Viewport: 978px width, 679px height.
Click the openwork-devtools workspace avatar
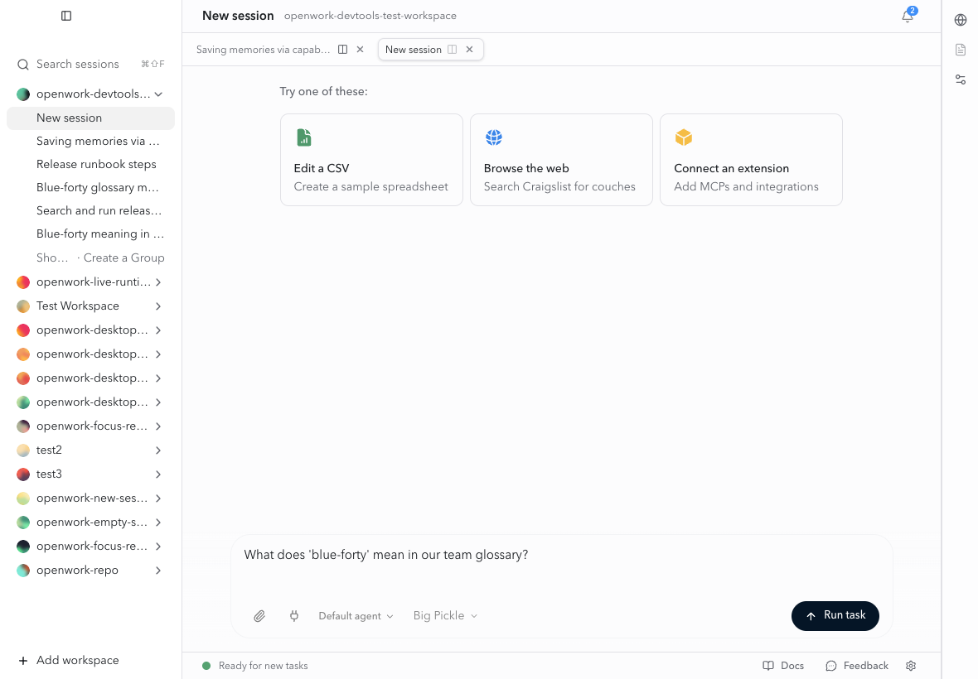point(23,94)
